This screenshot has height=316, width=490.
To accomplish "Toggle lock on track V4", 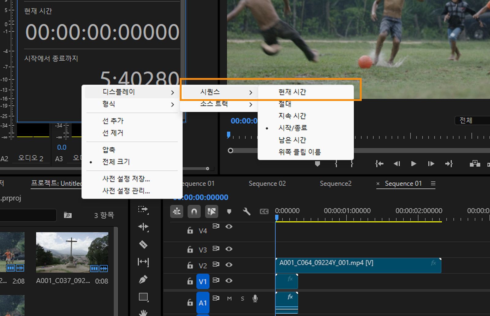I will coord(190,230).
